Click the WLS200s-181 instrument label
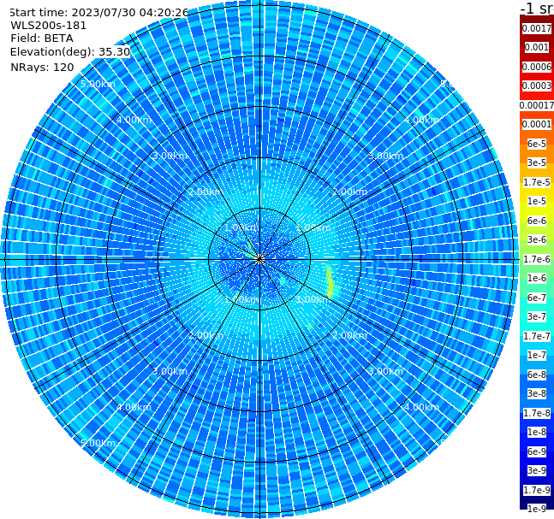Image resolution: width=554 pixels, height=519 pixels. [x=49, y=26]
